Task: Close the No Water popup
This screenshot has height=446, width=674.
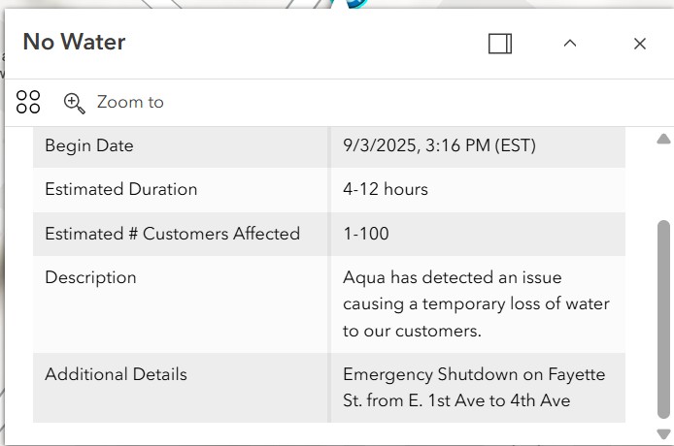Action: (640, 44)
